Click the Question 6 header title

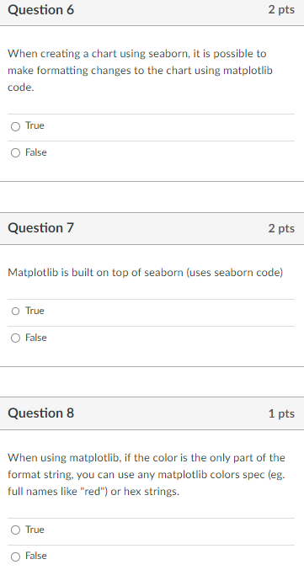tap(40, 10)
